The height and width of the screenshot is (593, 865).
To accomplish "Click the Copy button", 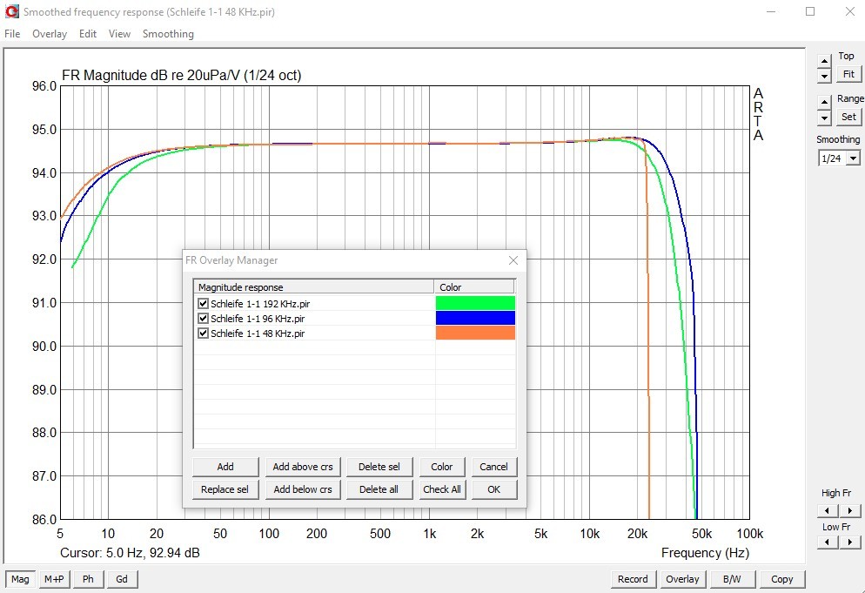I will tap(782, 579).
